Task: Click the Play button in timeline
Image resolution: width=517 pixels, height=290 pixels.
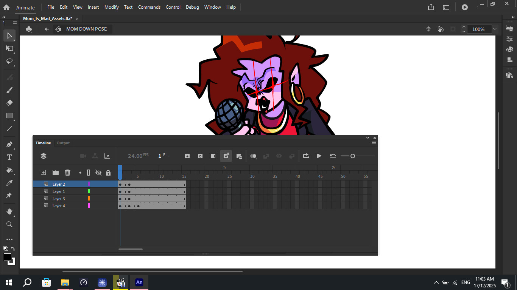Action: (319, 156)
